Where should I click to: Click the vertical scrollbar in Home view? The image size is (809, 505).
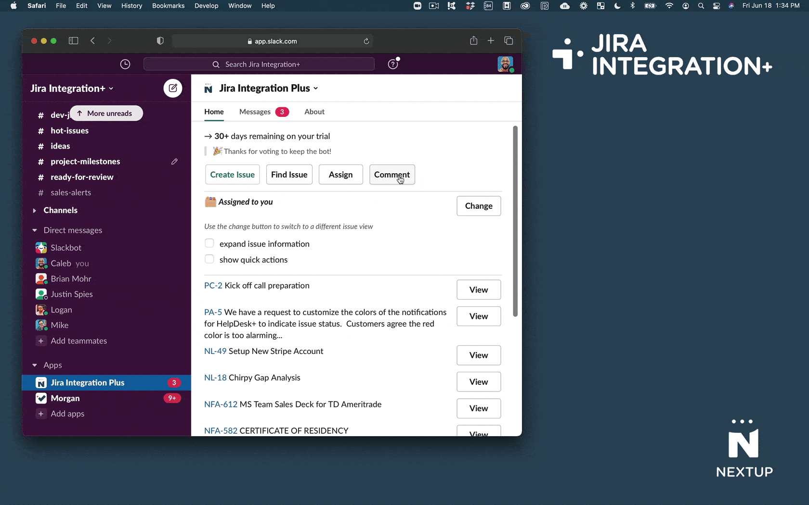[515, 221]
